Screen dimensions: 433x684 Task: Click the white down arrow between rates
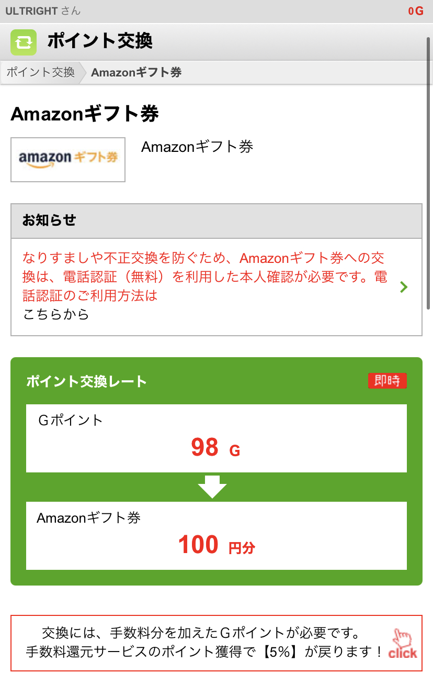coord(212,487)
